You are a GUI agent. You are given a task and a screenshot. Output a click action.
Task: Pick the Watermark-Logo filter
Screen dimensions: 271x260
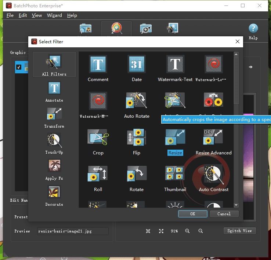coord(214,64)
